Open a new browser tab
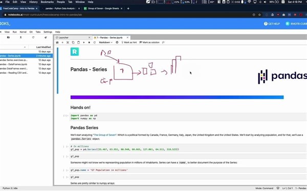This screenshot has width=307, height=191. 128,9
